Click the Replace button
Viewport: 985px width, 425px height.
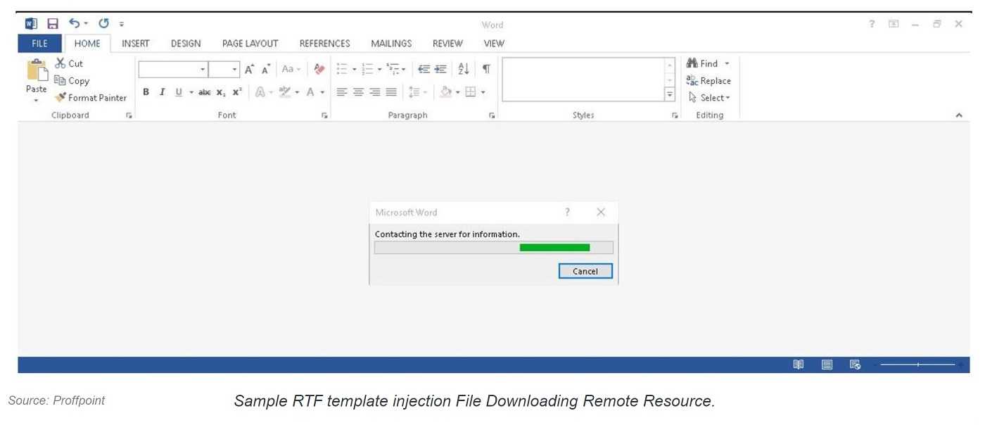pos(708,81)
